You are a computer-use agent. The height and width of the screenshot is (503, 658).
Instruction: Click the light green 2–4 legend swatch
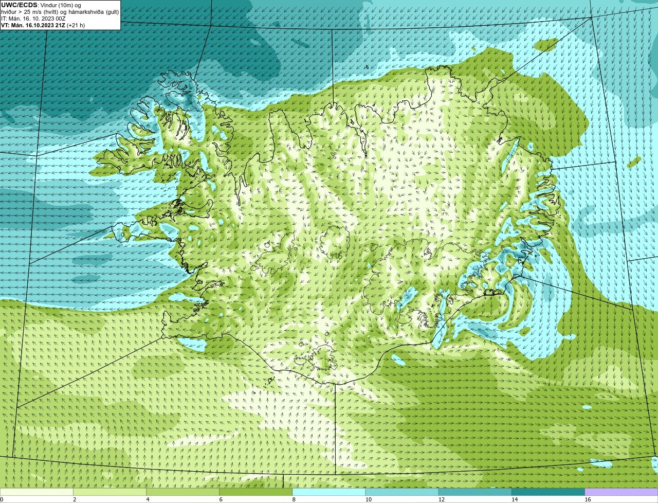[109, 492]
